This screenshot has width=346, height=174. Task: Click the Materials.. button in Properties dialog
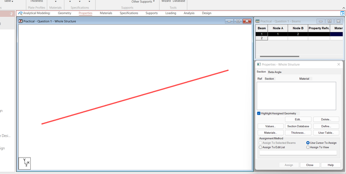pyautogui.click(x=271, y=133)
